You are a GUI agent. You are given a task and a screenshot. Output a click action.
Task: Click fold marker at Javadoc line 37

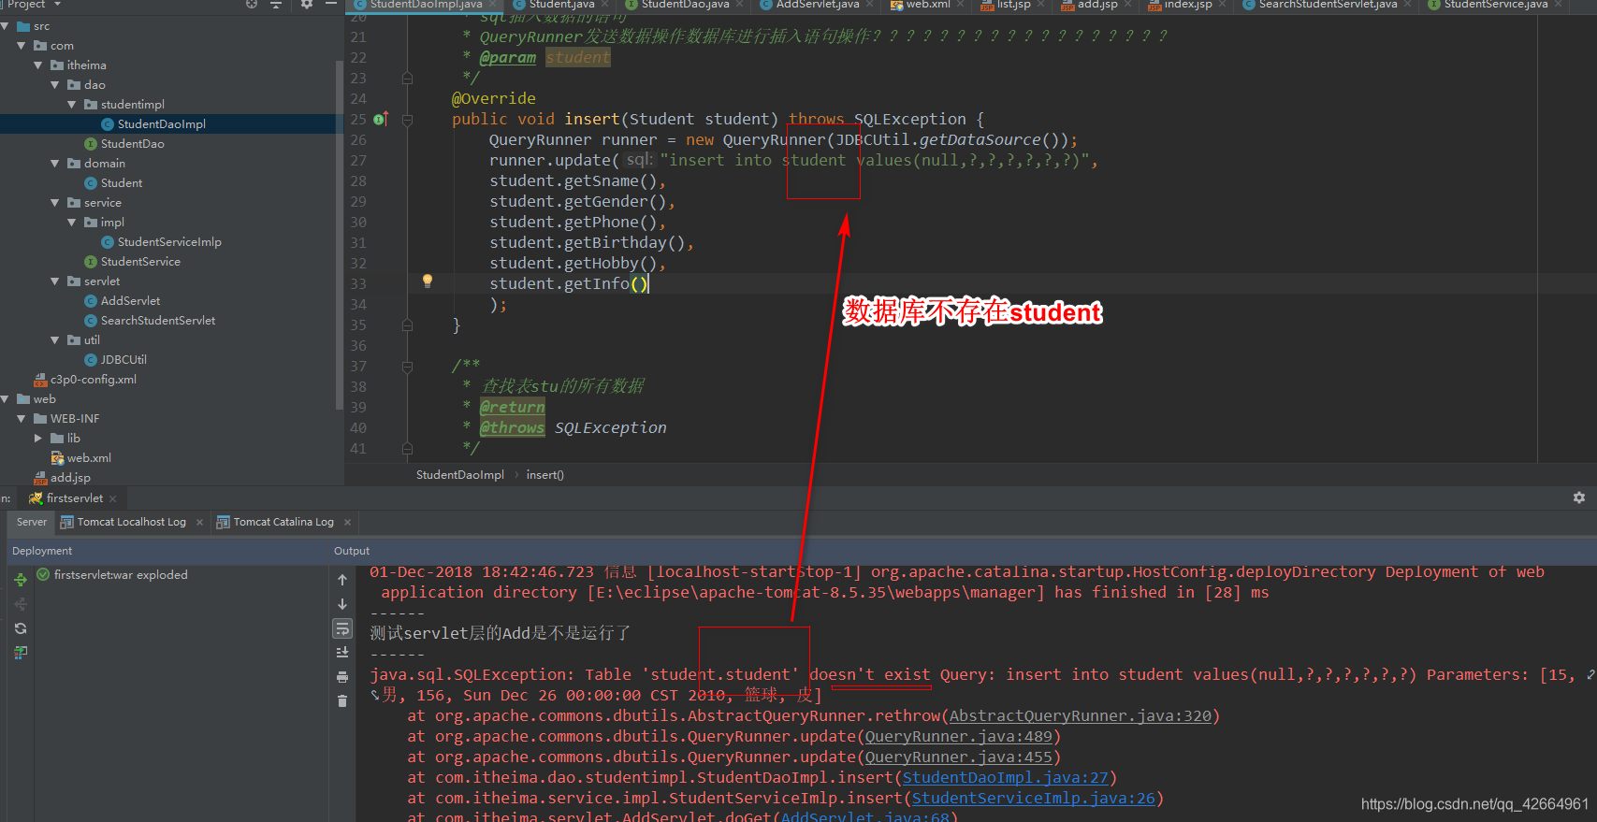point(407,367)
